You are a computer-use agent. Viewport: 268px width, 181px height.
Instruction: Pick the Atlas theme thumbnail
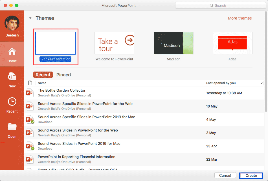[x=232, y=43]
